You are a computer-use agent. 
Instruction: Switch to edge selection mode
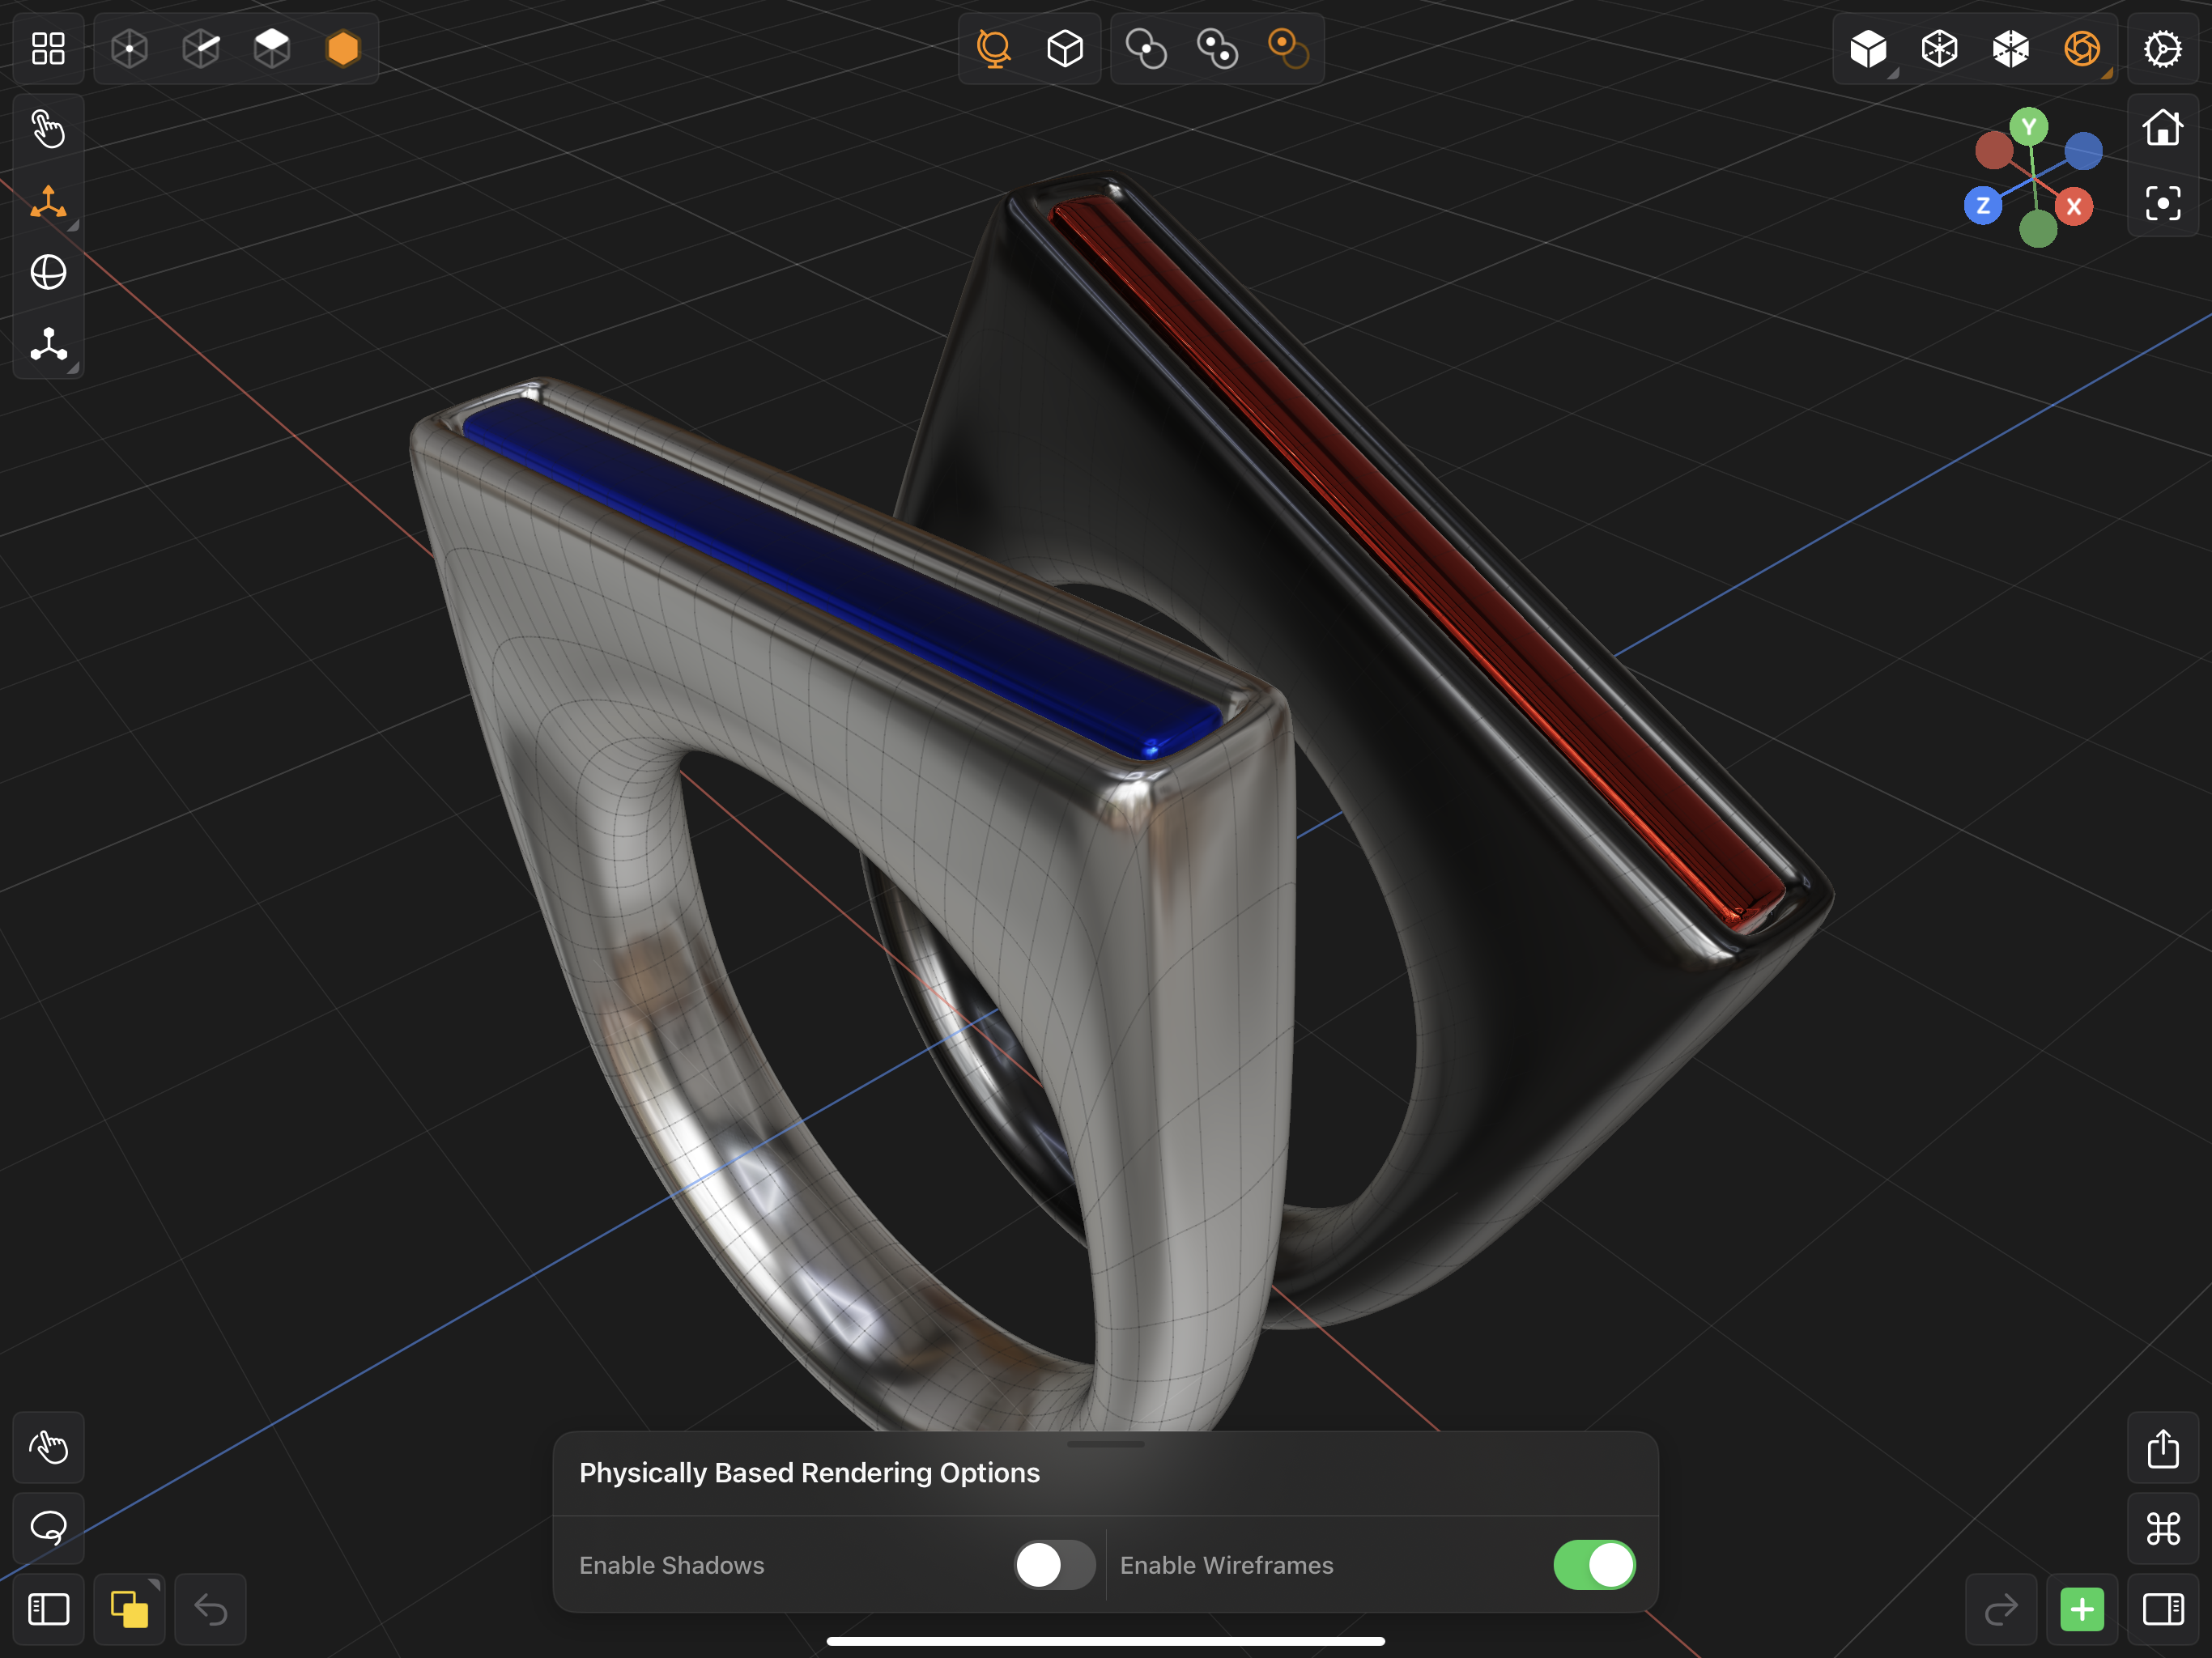click(x=201, y=48)
